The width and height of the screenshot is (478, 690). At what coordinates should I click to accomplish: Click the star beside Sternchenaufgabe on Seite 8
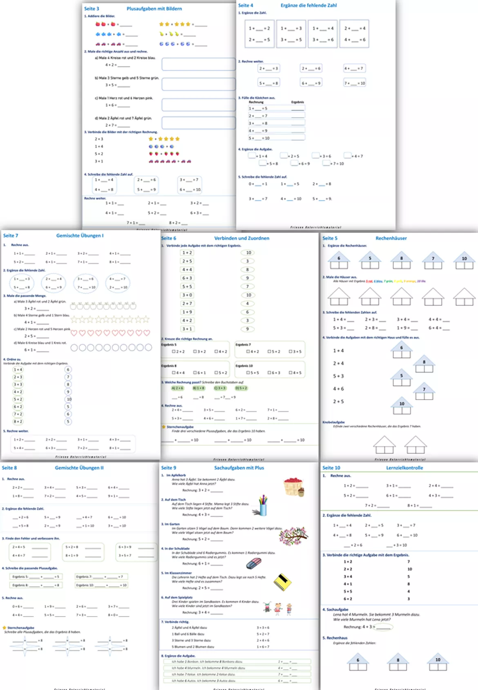4,628
